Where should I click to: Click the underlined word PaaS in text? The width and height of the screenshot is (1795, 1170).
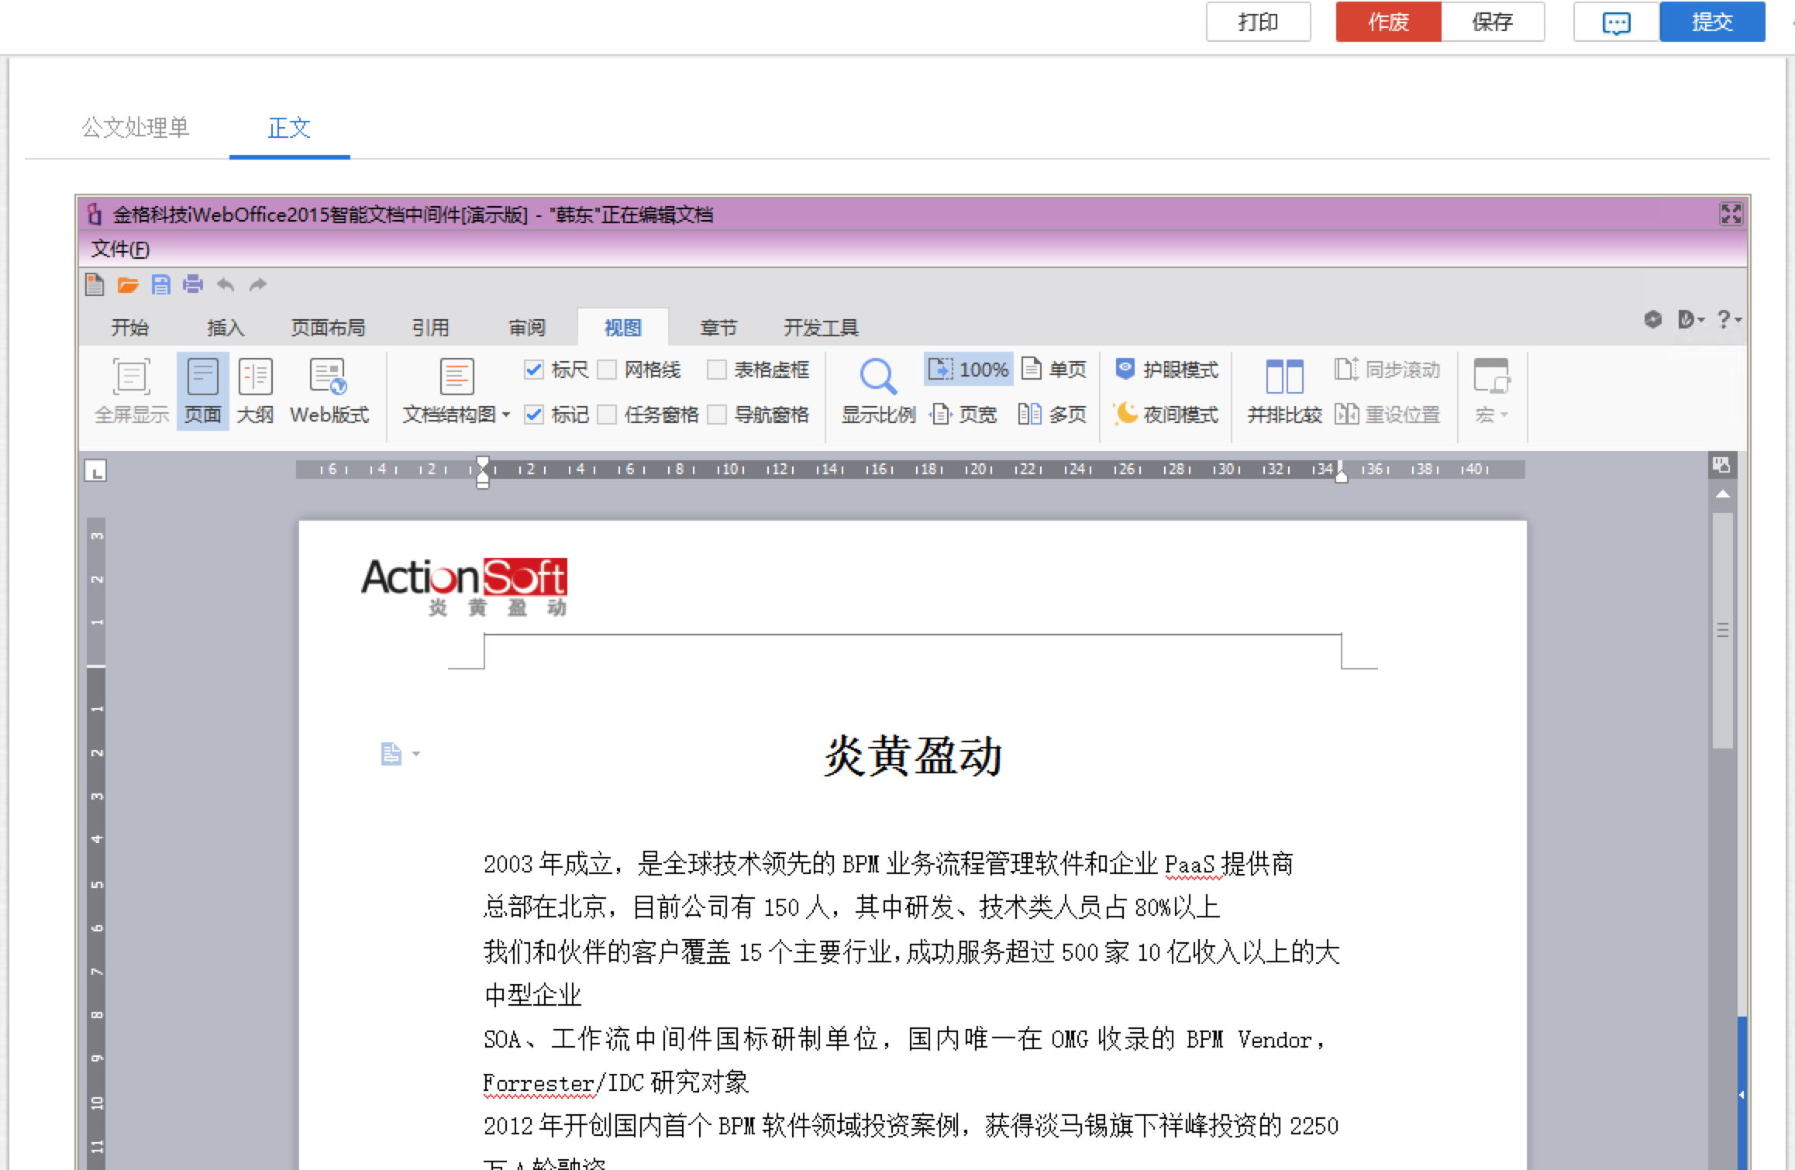[x=1190, y=863]
